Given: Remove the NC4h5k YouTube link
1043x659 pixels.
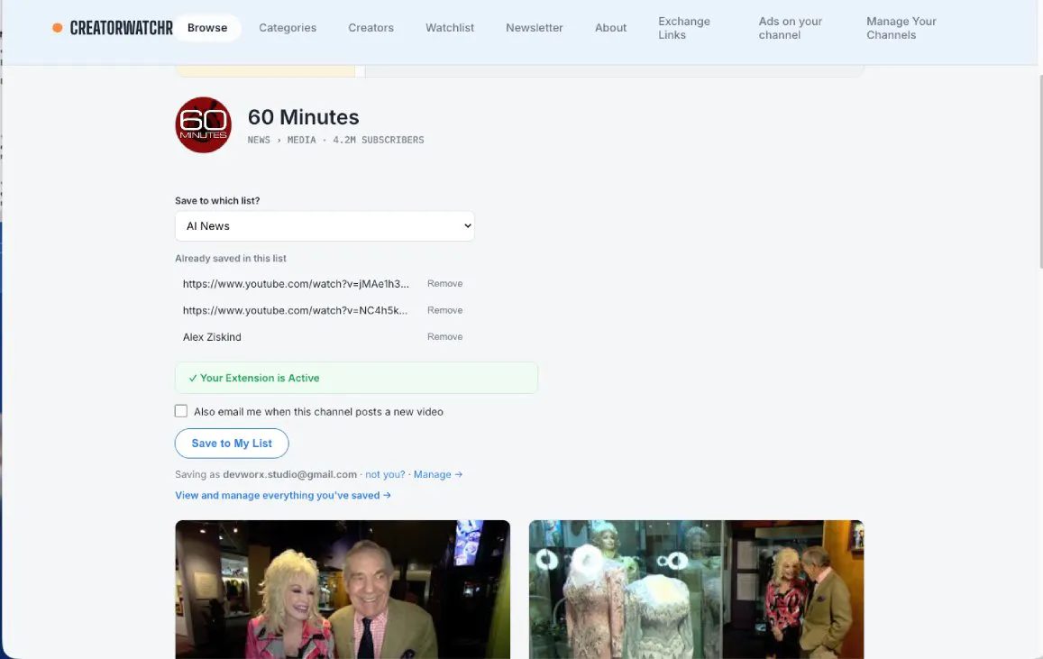Looking at the screenshot, I should coord(444,310).
